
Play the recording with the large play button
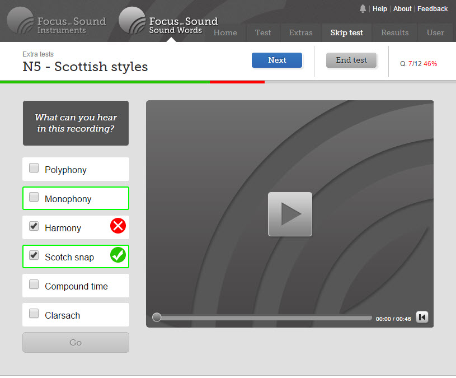[x=290, y=214]
